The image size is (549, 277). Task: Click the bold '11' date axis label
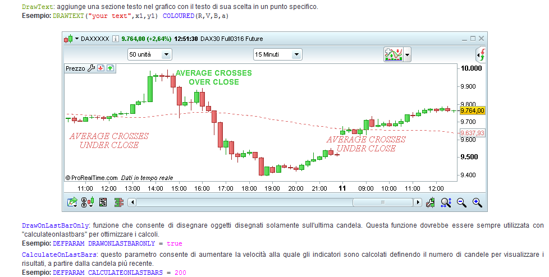pyautogui.click(x=342, y=188)
